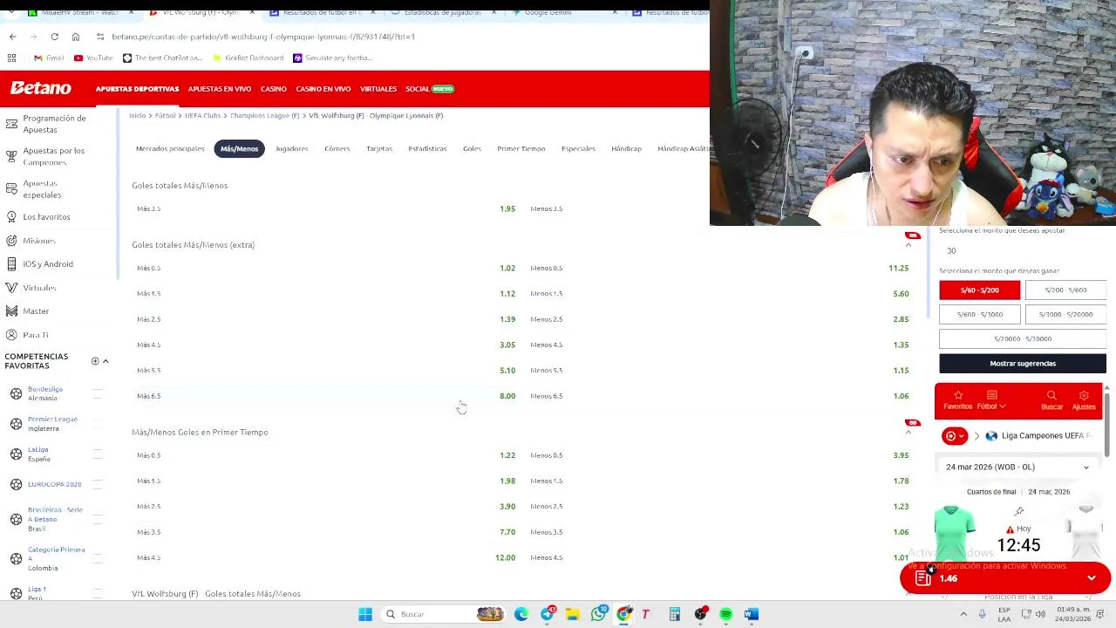Click browser address bar URL
The width and height of the screenshot is (1116, 628).
click(263, 37)
